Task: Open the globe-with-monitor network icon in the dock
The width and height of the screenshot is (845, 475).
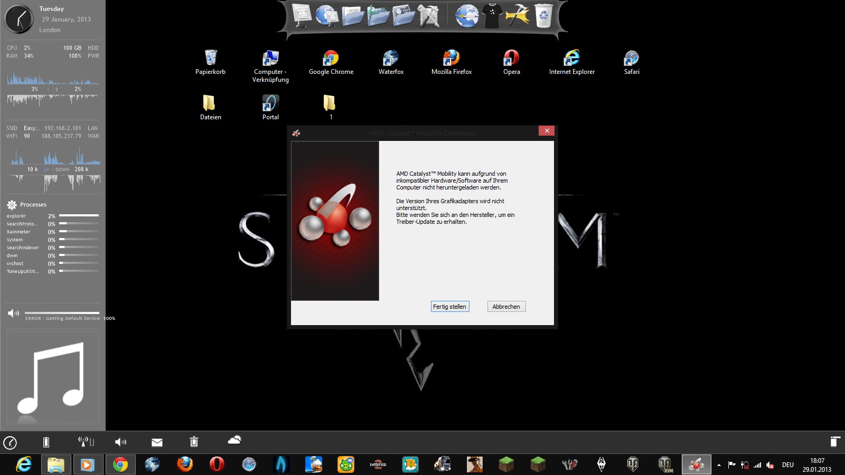Action: [x=326, y=15]
